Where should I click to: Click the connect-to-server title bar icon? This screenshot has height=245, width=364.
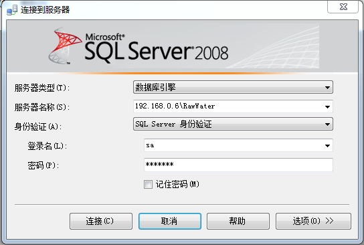click(x=12, y=10)
